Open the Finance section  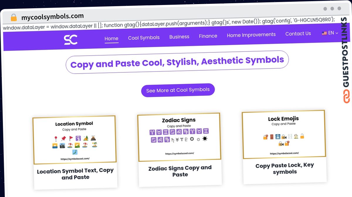pyautogui.click(x=208, y=36)
